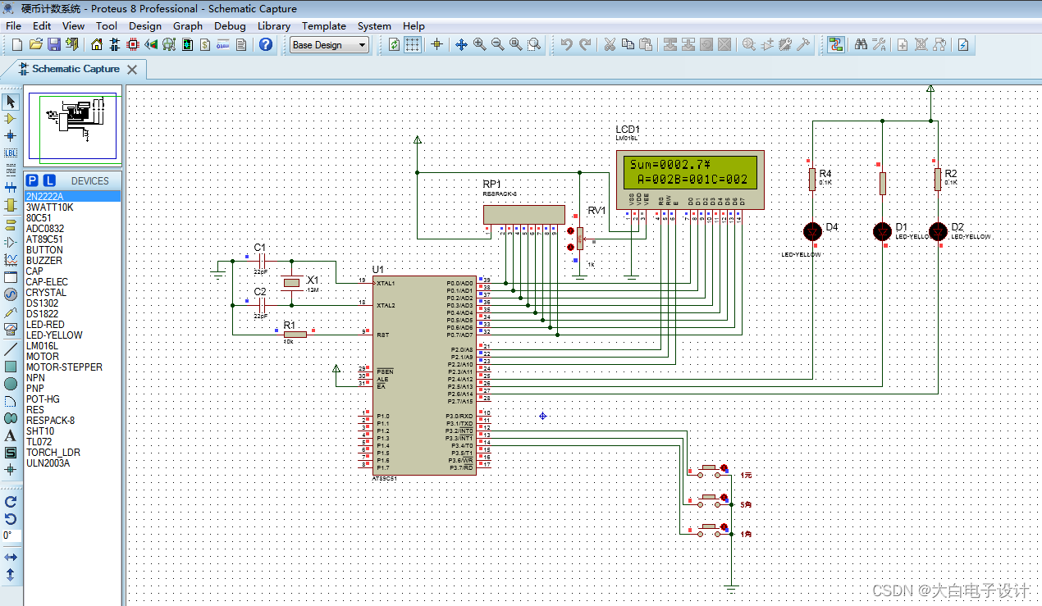Close the Schematic Capture tab

(x=131, y=70)
